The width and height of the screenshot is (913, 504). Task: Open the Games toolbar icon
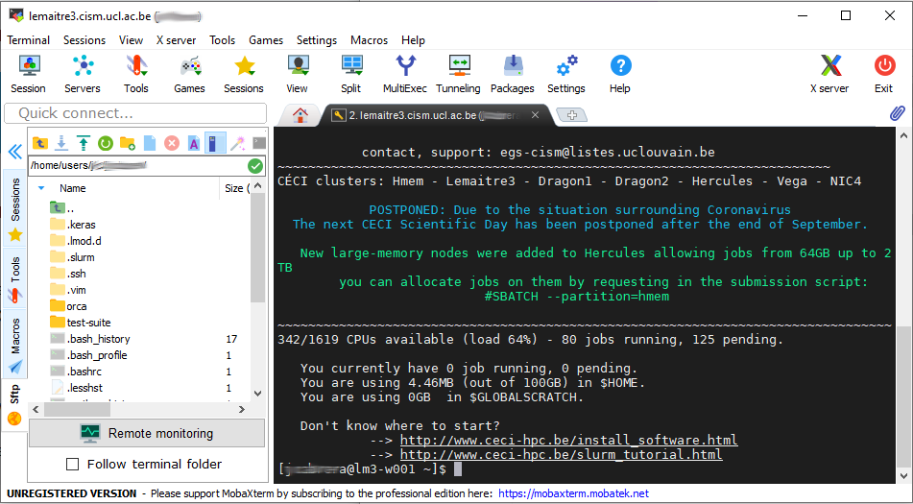point(189,73)
